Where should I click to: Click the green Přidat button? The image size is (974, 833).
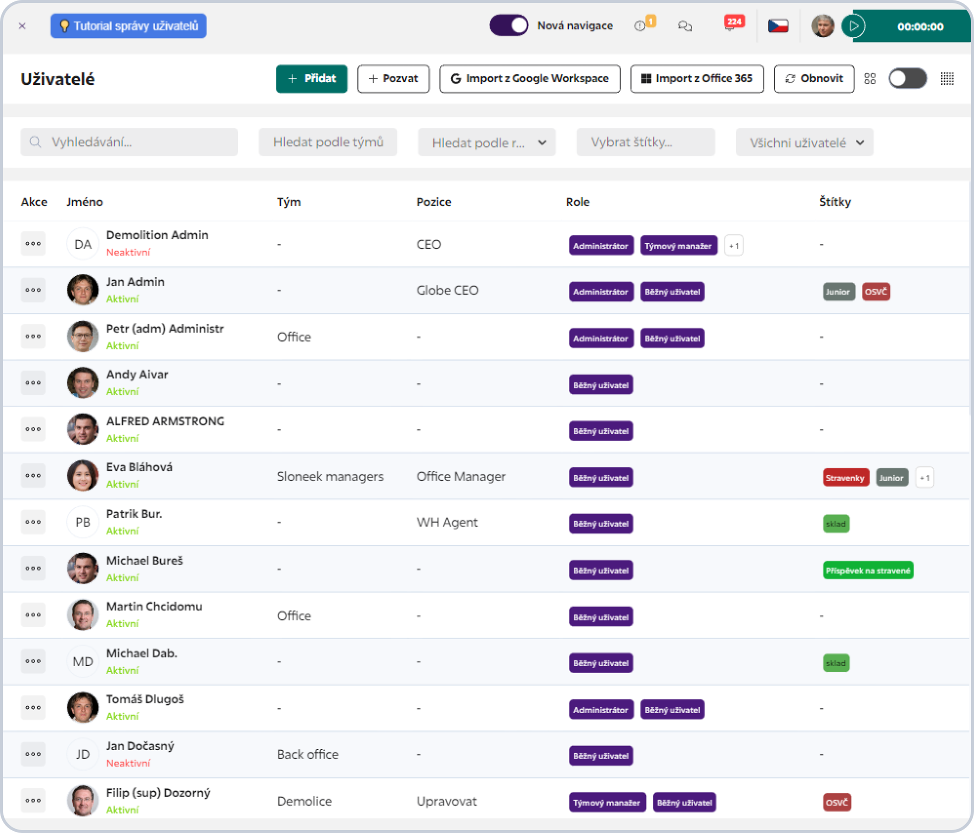312,78
